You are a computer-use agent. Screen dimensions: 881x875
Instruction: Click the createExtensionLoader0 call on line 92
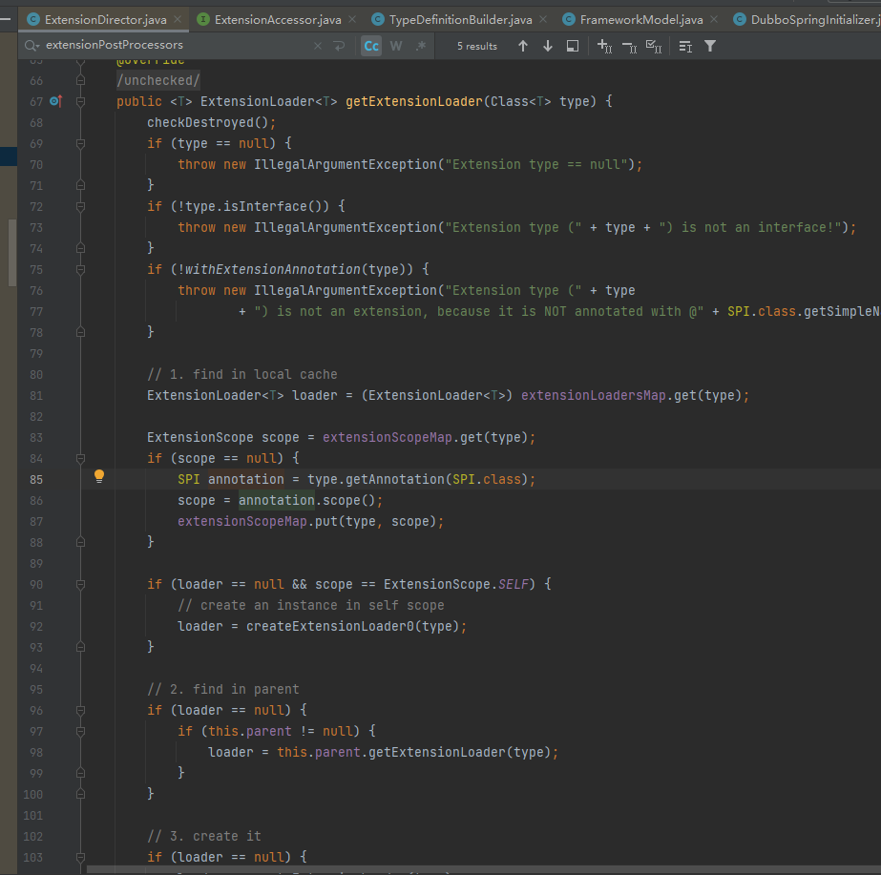[x=330, y=626]
